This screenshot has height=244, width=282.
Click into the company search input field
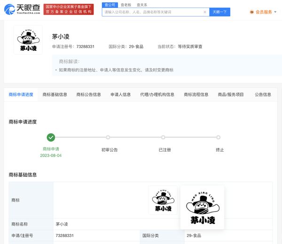153,12
